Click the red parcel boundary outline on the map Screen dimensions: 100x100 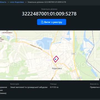pos(56,59)
